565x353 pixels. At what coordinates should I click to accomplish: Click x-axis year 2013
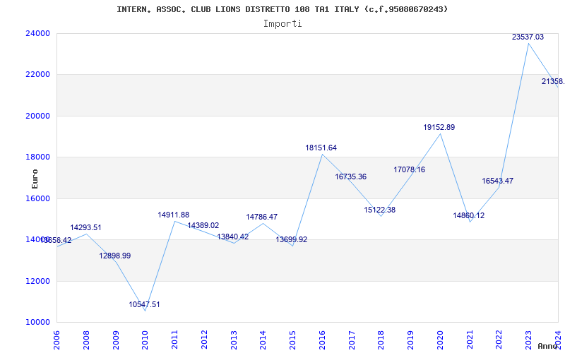pyautogui.click(x=234, y=340)
